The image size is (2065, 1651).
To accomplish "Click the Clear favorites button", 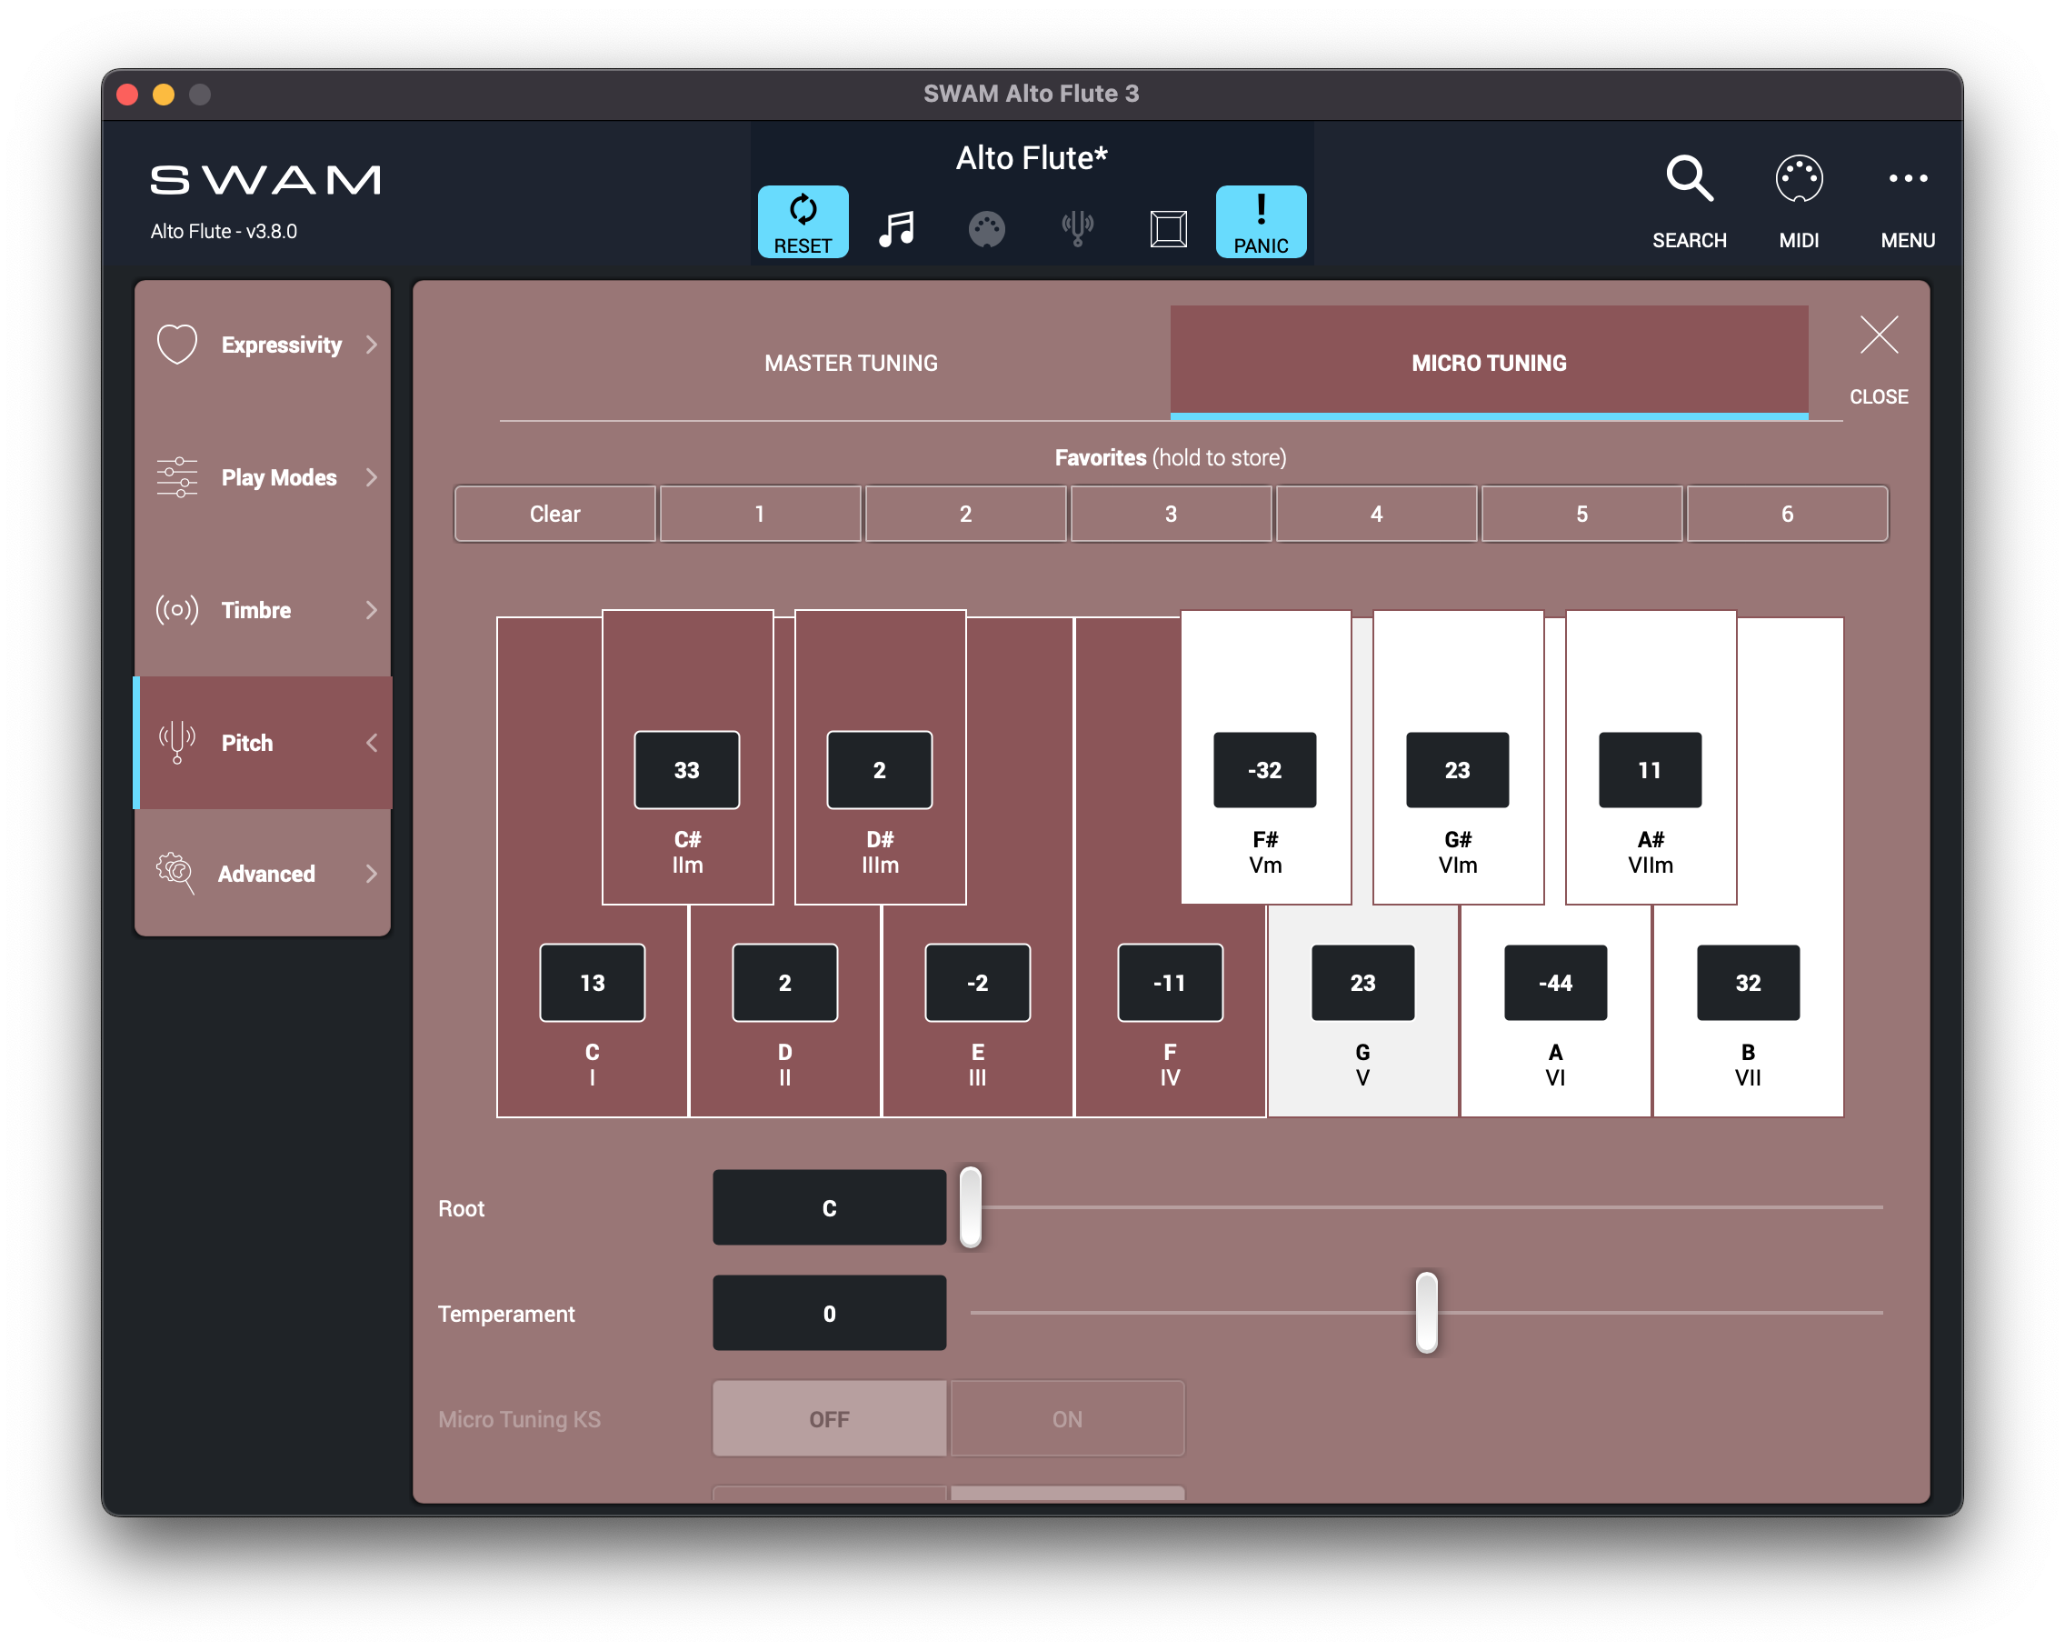I will tap(554, 514).
